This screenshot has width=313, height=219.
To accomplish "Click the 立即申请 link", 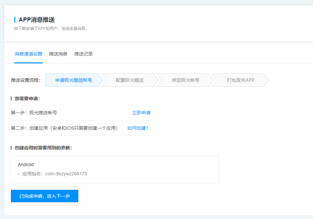I will [141, 113].
